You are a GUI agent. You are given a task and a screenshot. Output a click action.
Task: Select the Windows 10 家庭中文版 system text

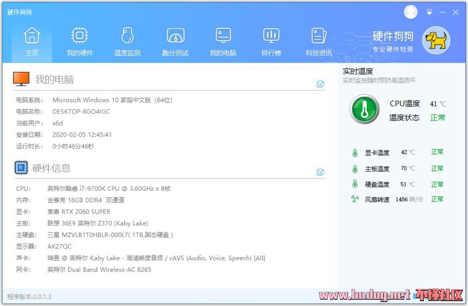tap(113, 100)
